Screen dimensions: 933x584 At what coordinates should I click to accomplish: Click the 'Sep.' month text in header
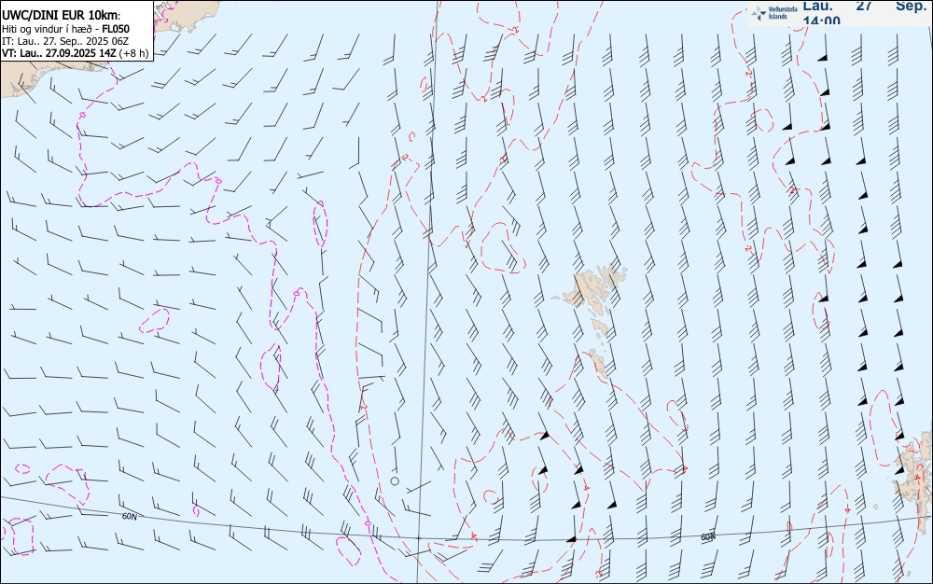[x=911, y=6]
